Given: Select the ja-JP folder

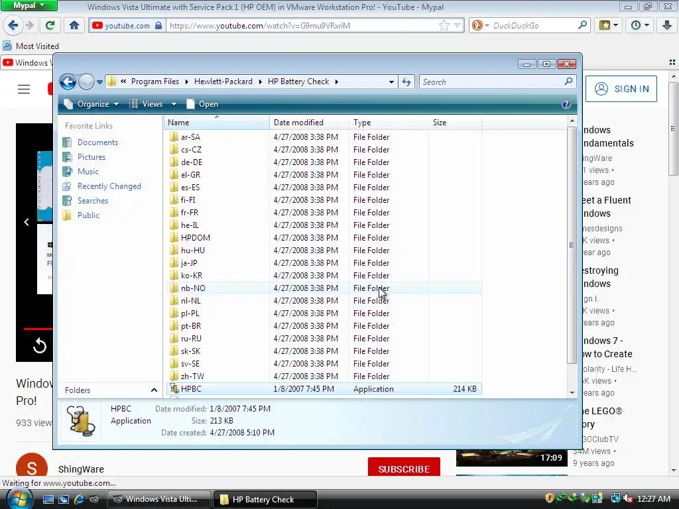Looking at the screenshot, I should [324, 262].
